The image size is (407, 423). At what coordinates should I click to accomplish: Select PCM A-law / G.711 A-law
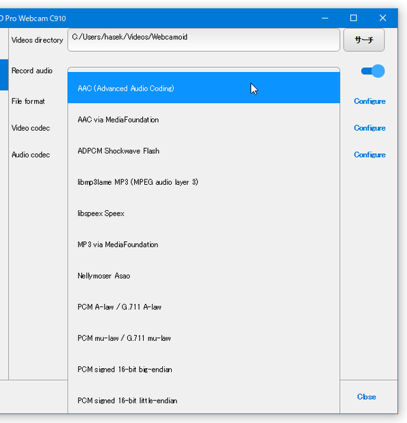click(x=204, y=307)
